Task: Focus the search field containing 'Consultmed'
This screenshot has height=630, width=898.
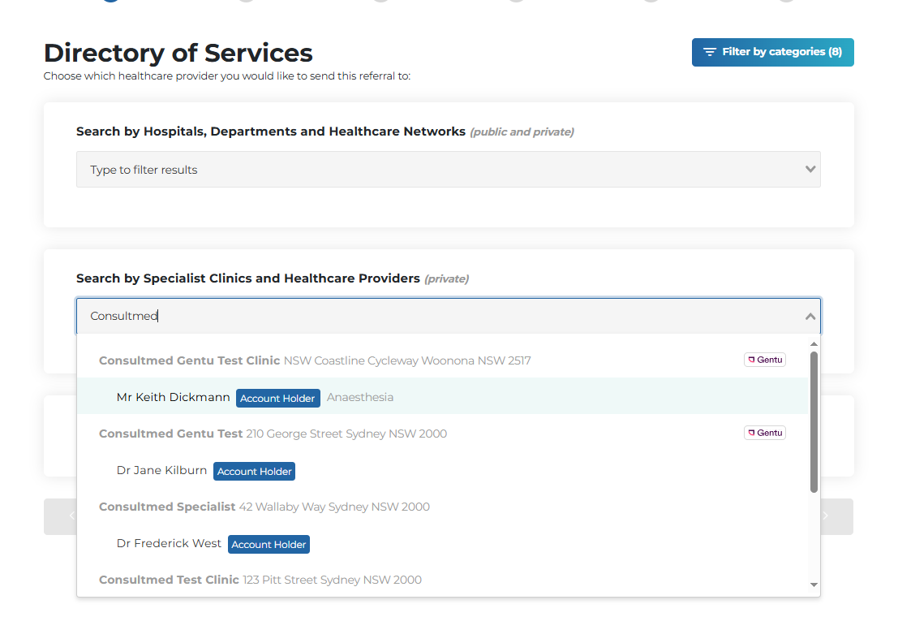Action: click(x=438, y=317)
